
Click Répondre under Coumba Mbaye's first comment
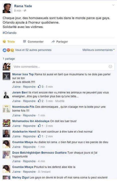click(x=29, y=147)
